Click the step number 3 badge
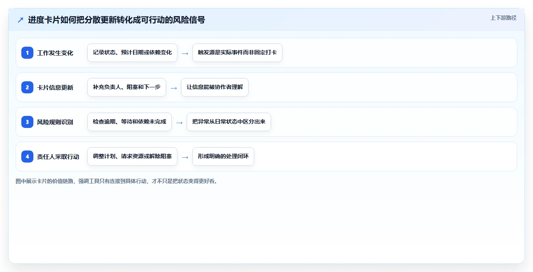The height and width of the screenshot is (272, 533). click(27, 122)
